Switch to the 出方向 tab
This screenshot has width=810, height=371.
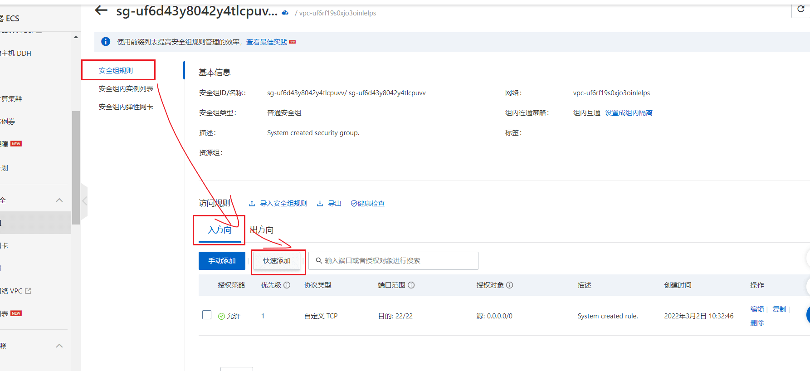262,230
